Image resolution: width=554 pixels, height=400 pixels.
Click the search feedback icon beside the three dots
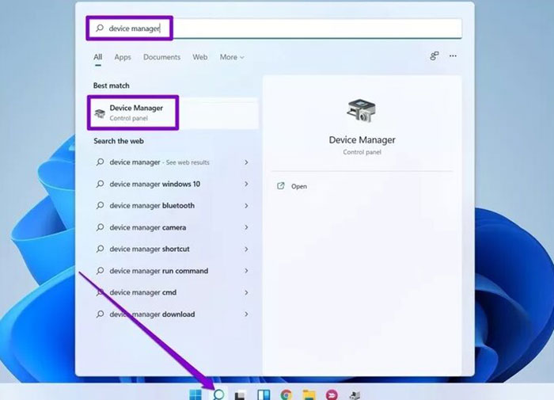tap(434, 56)
